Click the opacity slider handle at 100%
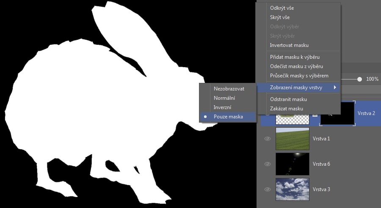Screen dimensions: 381x208 359,79
